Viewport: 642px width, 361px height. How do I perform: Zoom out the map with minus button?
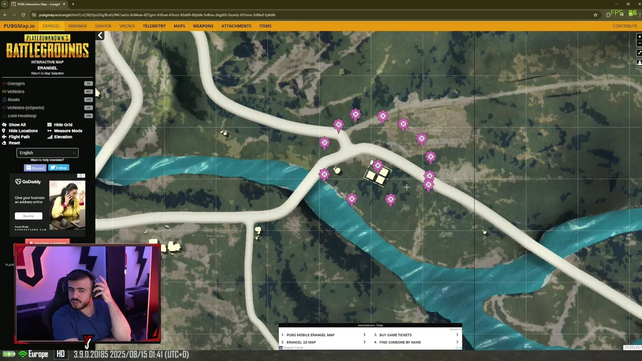pyautogui.click(x=639, y=44)
